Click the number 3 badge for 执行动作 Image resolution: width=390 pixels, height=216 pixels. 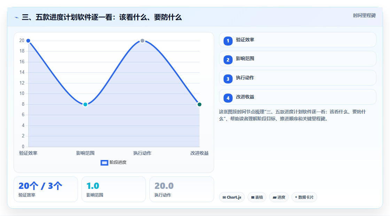pyautogui.click(x=228, y=79)
